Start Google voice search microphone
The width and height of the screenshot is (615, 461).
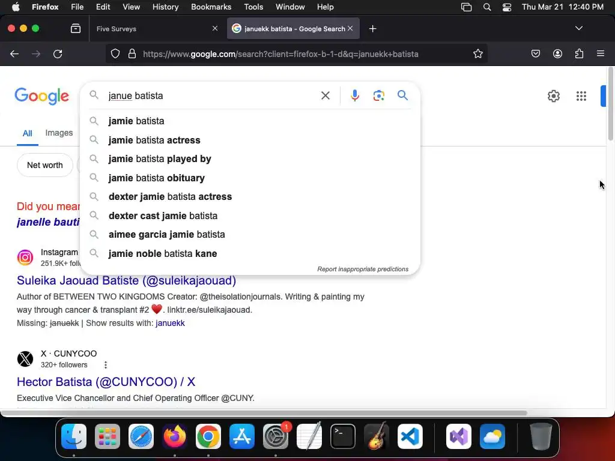click(x=354, y=95)
